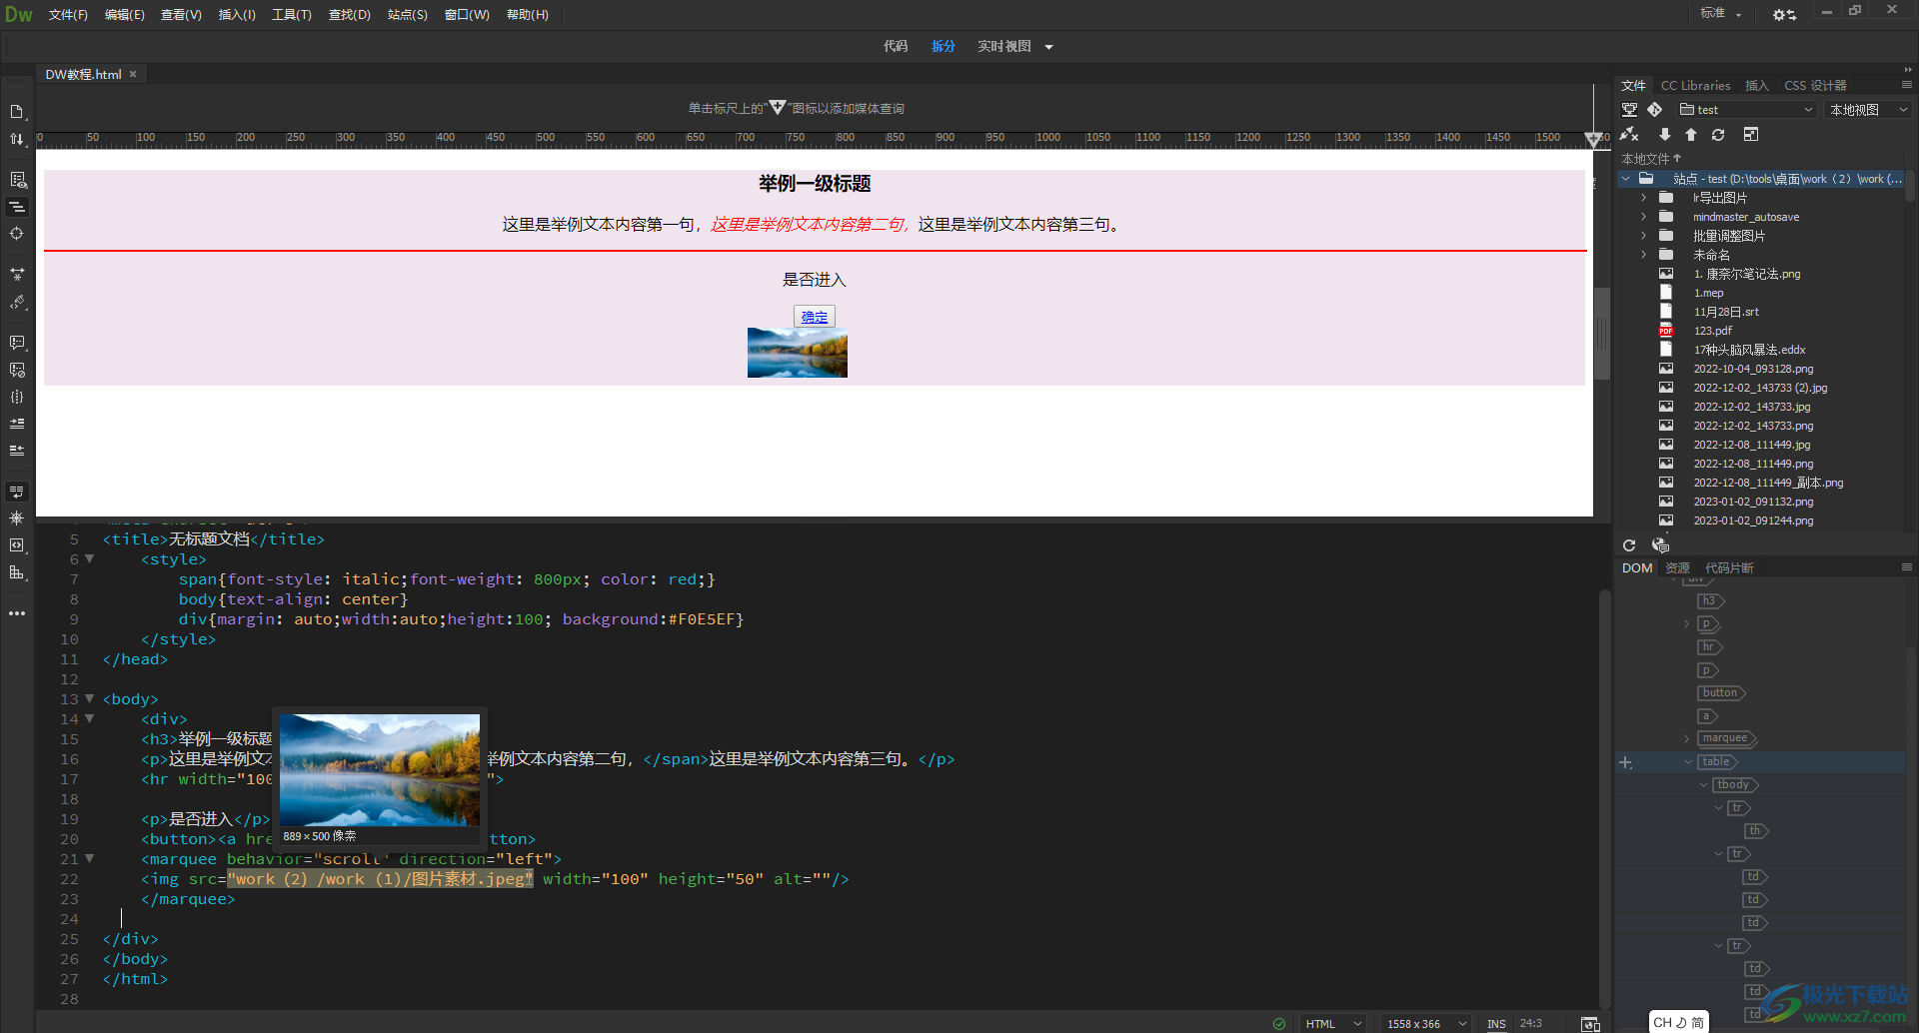Viewport: 1919px width, 1033px height.
Task: Click the site server connection icon
Action: coord(1630,110)
